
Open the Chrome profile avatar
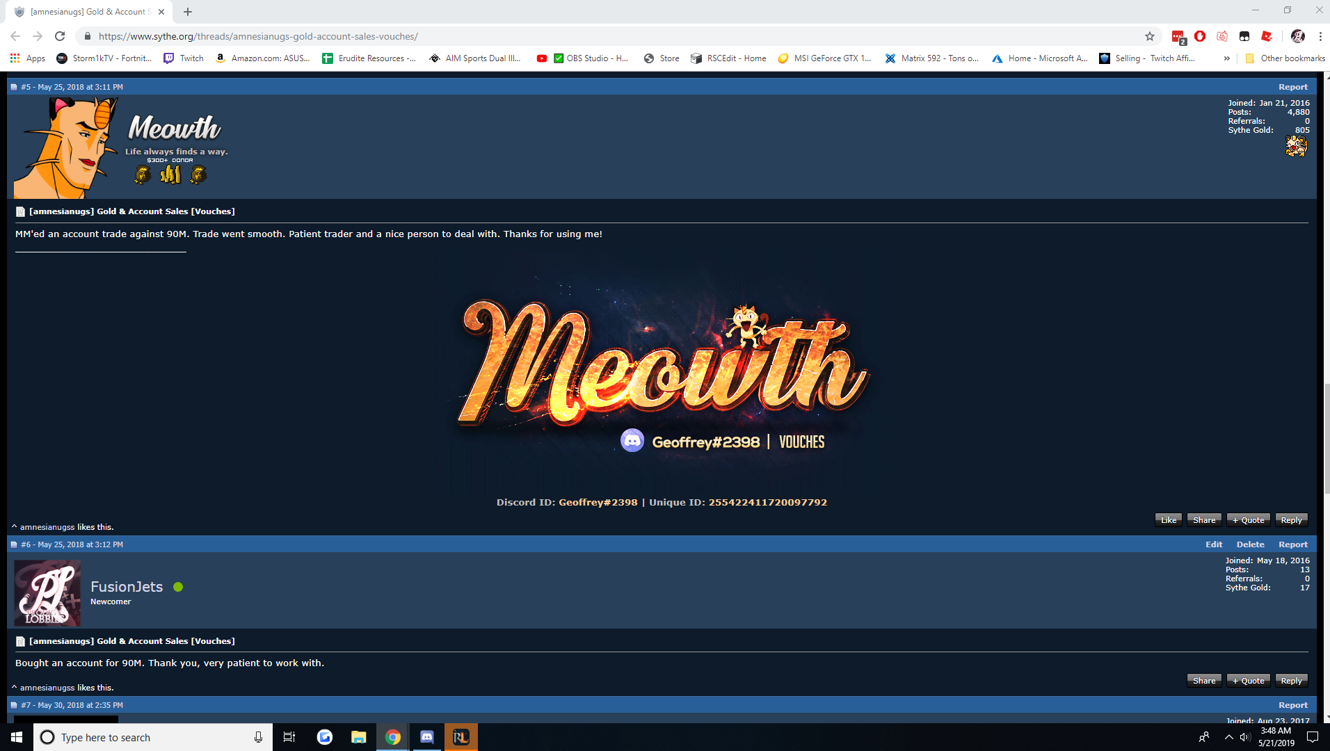click(1298, 36)
